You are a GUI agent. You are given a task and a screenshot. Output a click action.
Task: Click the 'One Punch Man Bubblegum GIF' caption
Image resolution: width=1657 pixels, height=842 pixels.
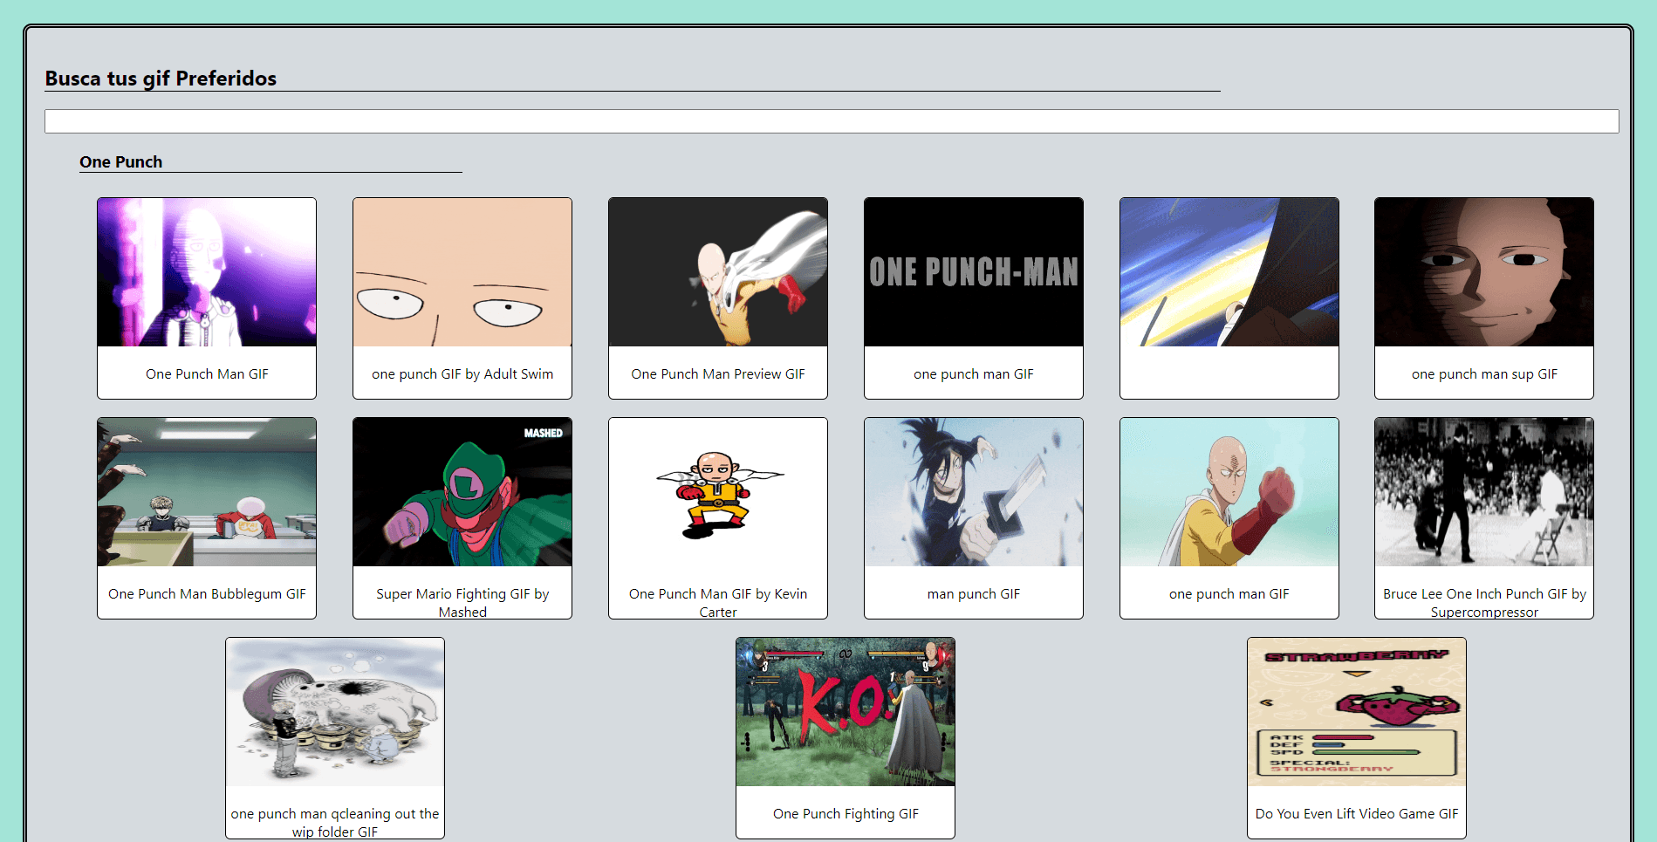207,593
